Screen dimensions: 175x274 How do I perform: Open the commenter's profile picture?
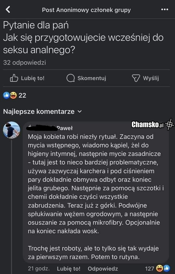[12, 130]
